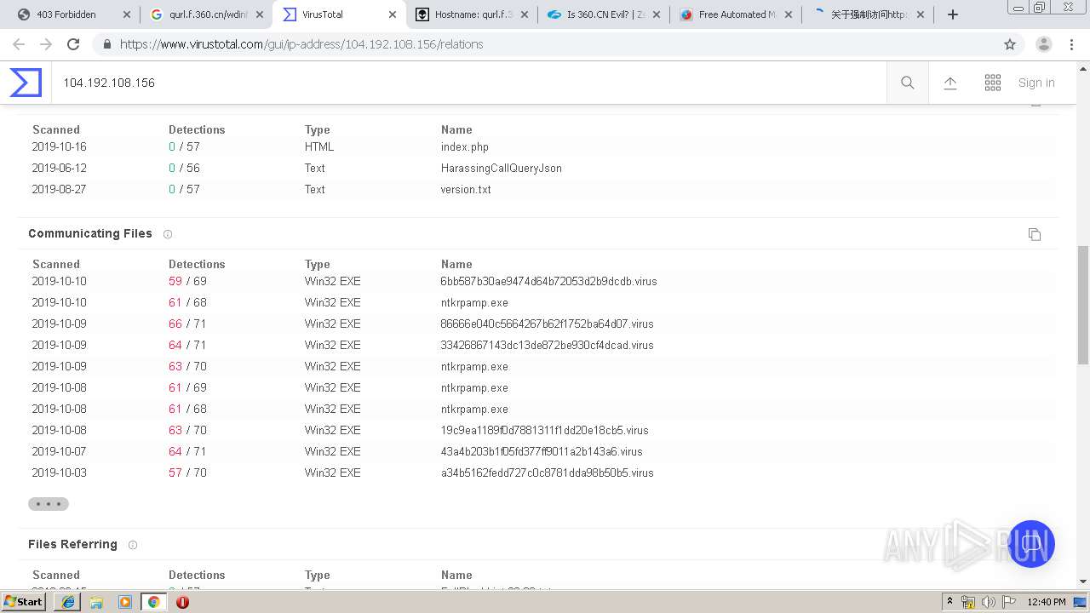Open 33426867143dc13de872be930cf4dcad.virus entry

pyautogui.click(x=548, y=346)
